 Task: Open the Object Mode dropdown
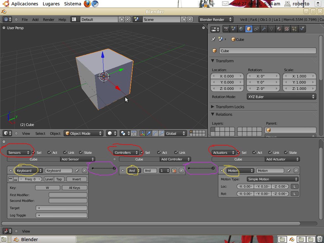coord(84,133)
